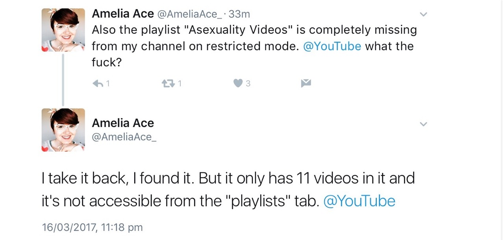Screen dimensions: 504x240
Task: Click the "I take it back" tweet text
Action: coord(228,179)
